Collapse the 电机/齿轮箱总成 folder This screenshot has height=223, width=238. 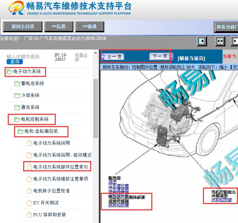[41, 131]
